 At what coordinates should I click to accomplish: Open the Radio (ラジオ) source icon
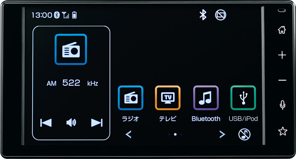click(x=131, y=98)
